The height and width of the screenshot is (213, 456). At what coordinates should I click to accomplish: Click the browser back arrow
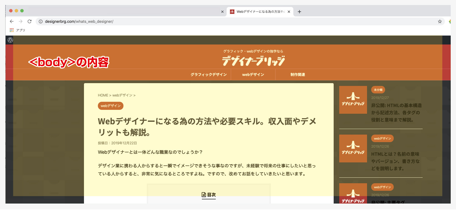(11, 21)
